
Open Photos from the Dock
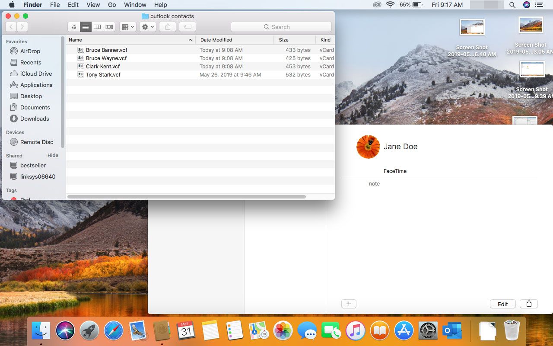283,331
